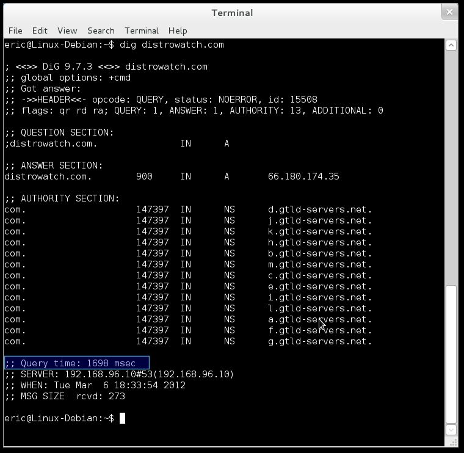Screen dimensions: 464x453
Task: Click the HEADER line with id 15508
Action: click(x=161, y=100)
